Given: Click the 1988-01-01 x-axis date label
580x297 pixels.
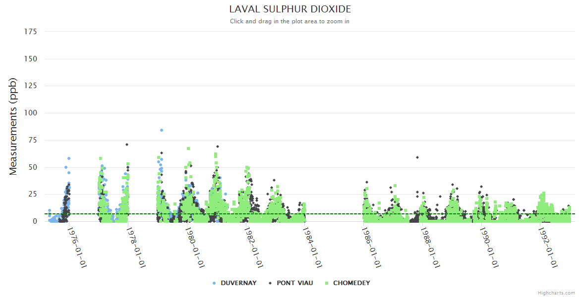Looking at the screenshot, I should [x=430, y=247].
